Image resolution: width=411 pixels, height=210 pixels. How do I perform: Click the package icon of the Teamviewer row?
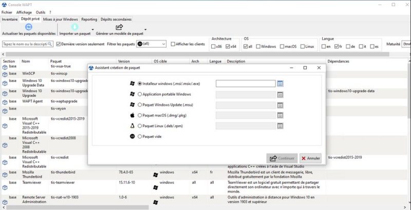(5, 183)
